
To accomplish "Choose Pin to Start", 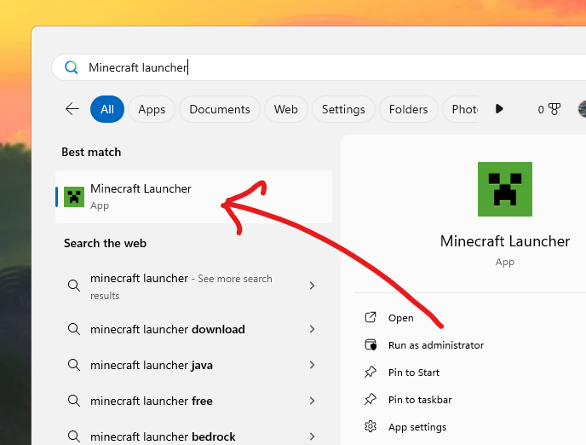I will click(x=414, y=373).
